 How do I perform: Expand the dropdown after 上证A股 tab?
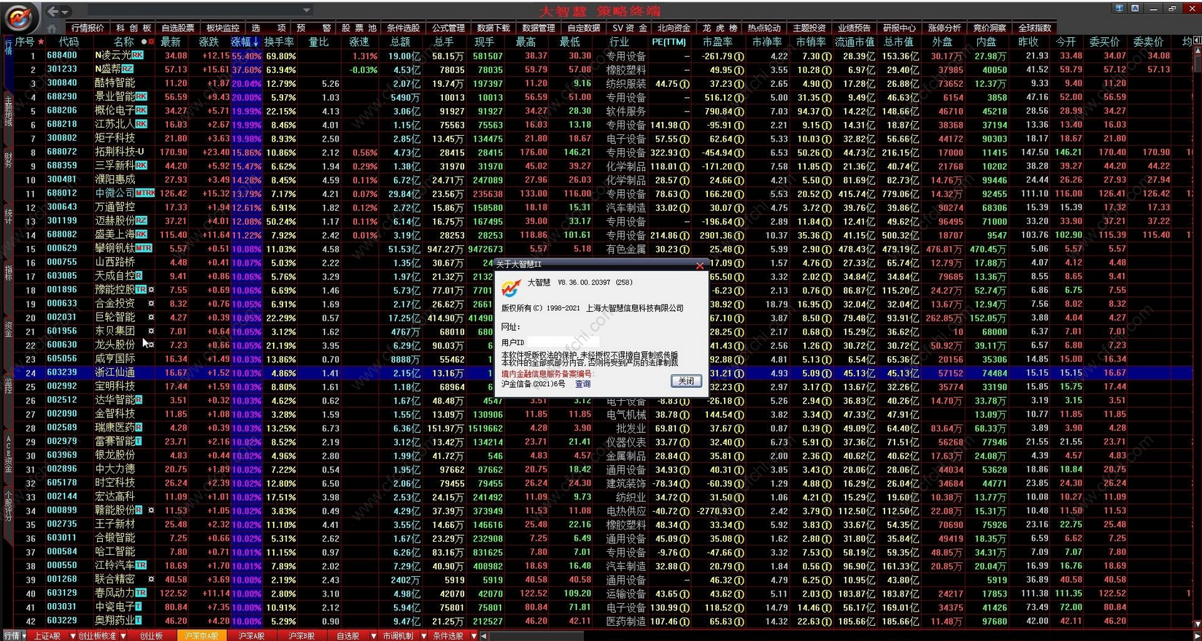tap(72, 636)
